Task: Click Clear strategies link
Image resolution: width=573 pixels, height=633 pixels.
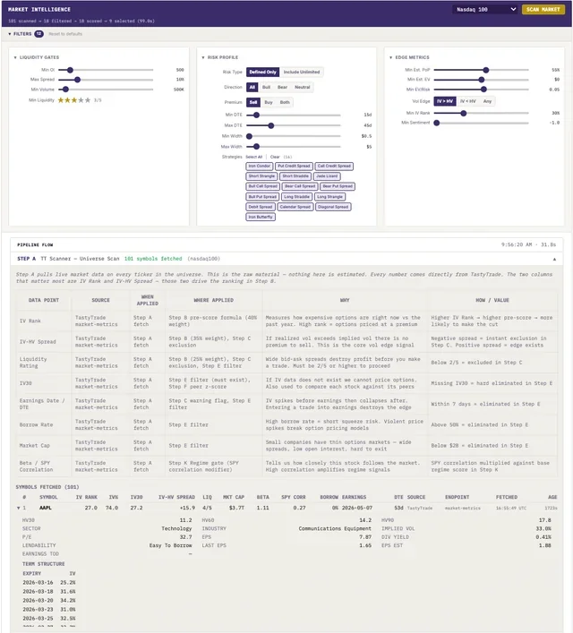Action: click(x=275, y=157)
